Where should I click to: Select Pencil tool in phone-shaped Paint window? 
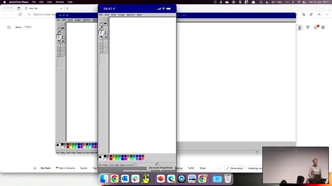coord(101,33)
